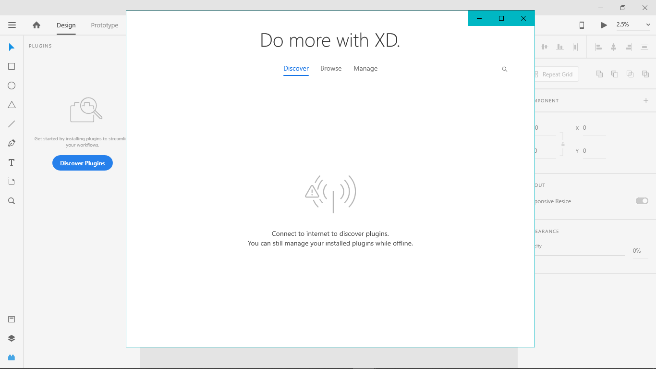Open the Libraries panel icon
This screenshot has height=369, width=656.
click(x=12, y=319)
